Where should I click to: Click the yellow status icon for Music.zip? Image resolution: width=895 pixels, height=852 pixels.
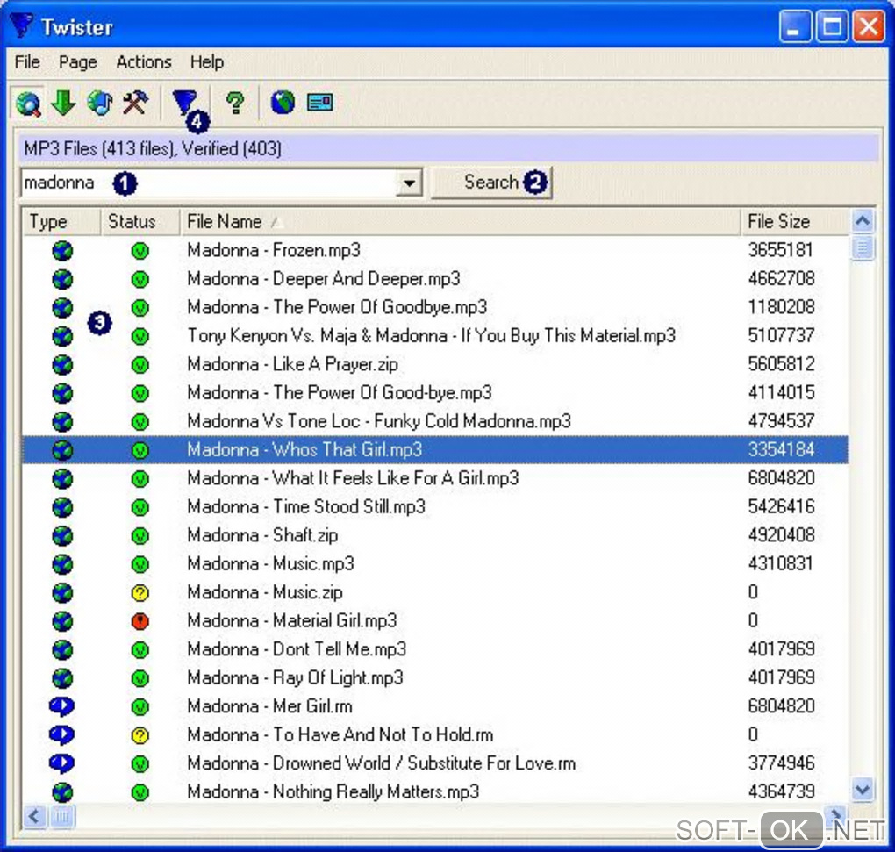pyautogui.click(x=140, y=593)
